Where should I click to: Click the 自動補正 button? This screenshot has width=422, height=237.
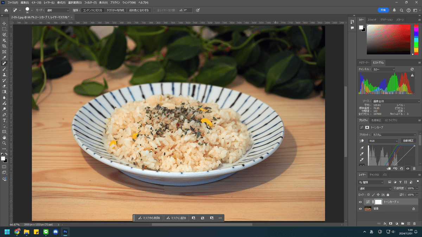[x=408, y=141]
